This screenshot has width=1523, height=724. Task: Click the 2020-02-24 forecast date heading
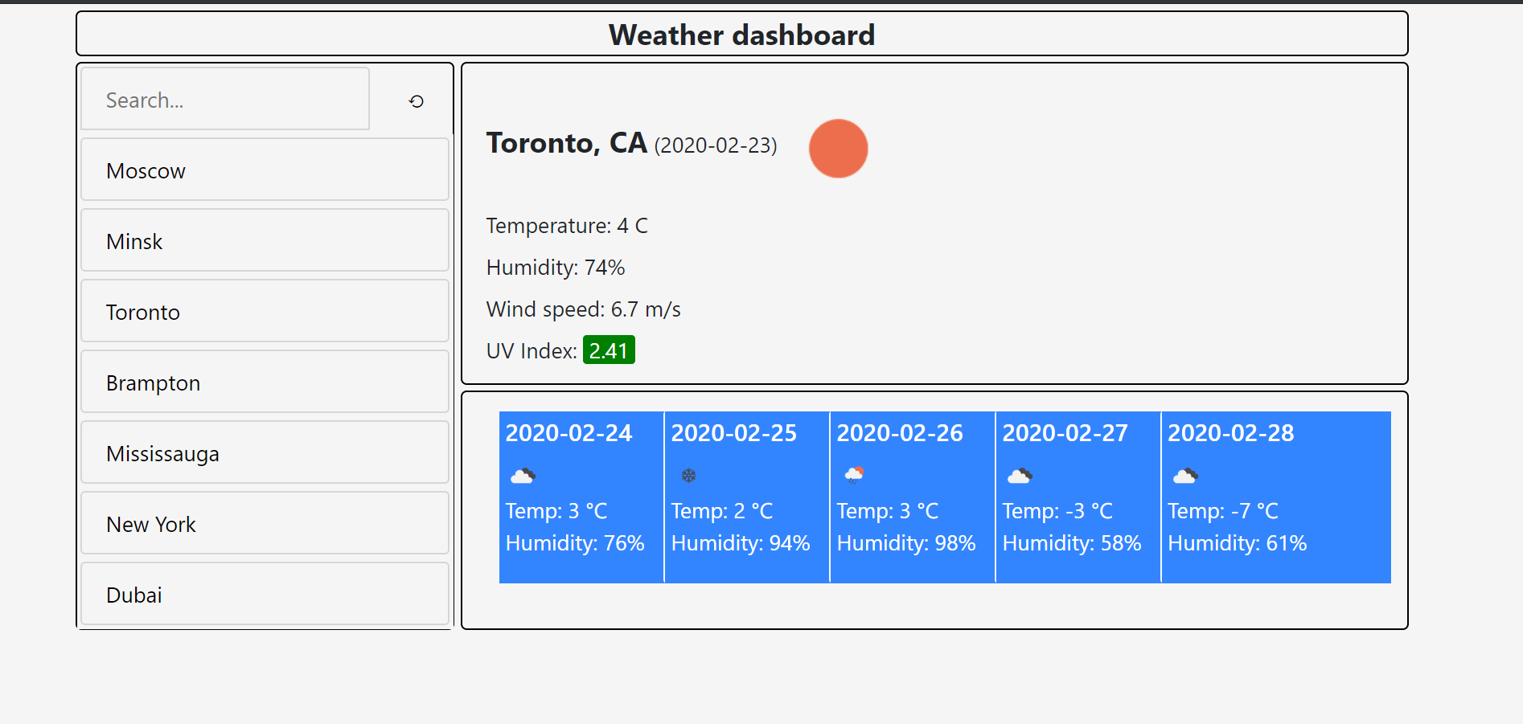click(x=569, y=433)
